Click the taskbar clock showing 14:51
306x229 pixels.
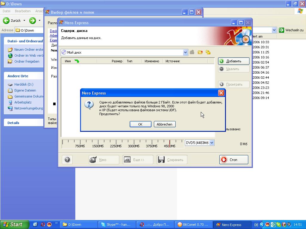[298, 225]
